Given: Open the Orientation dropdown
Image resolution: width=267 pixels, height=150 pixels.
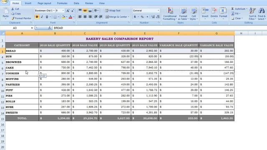Looking at the screenshot, I should tap(96, 10).
